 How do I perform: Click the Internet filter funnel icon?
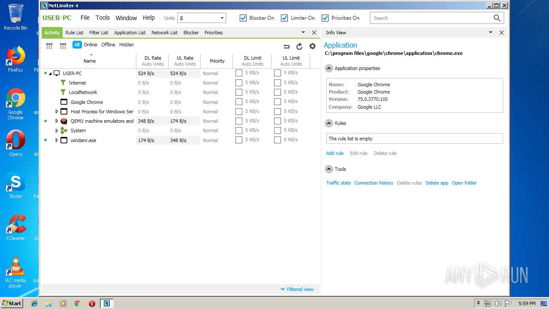63,83
